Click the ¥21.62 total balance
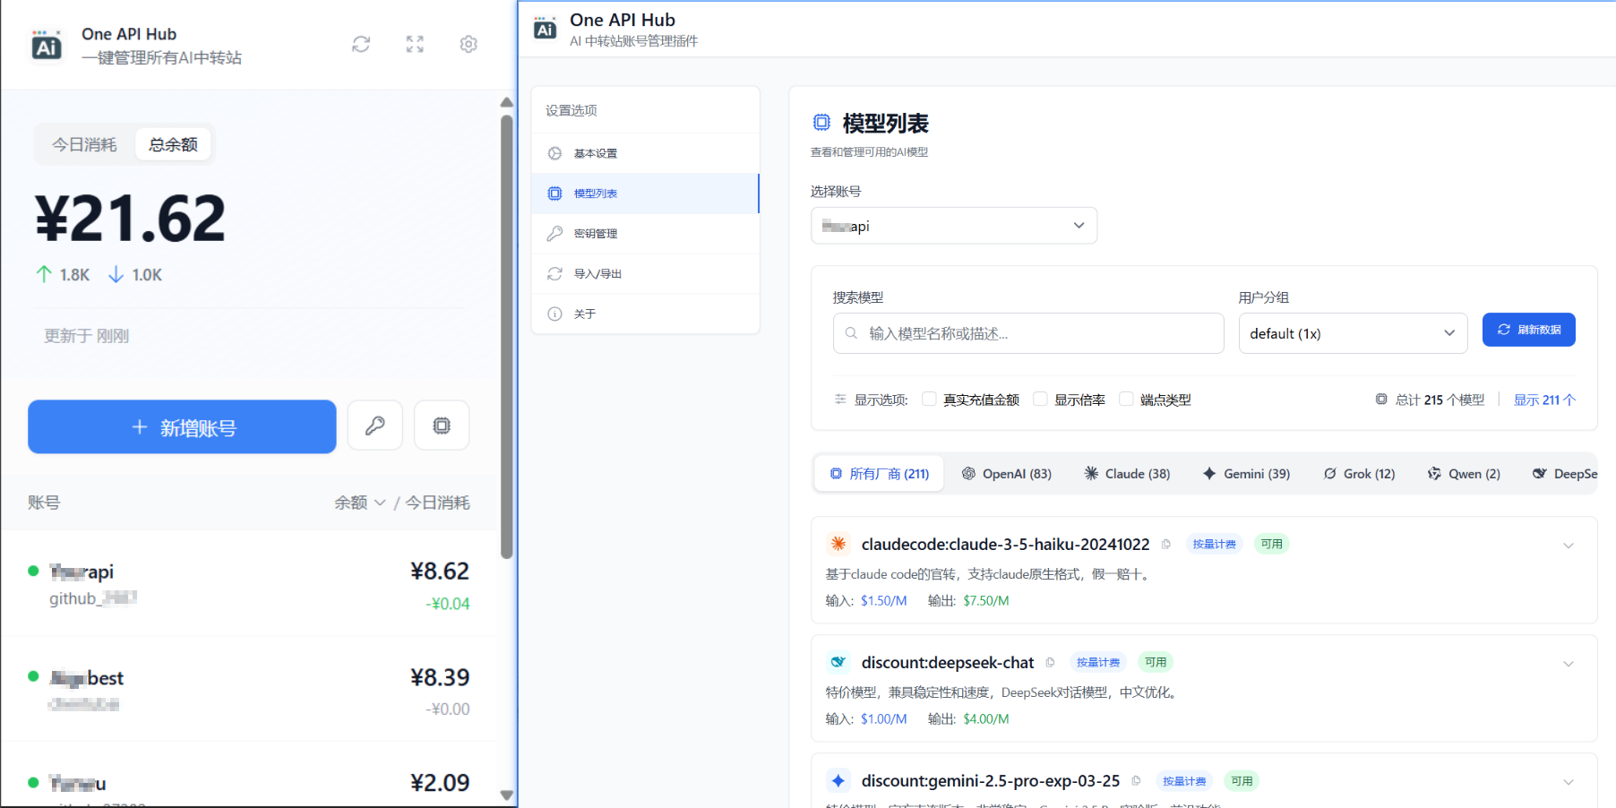The height and width of the screenshot is (808, 1616). click(x=130, y=219)
